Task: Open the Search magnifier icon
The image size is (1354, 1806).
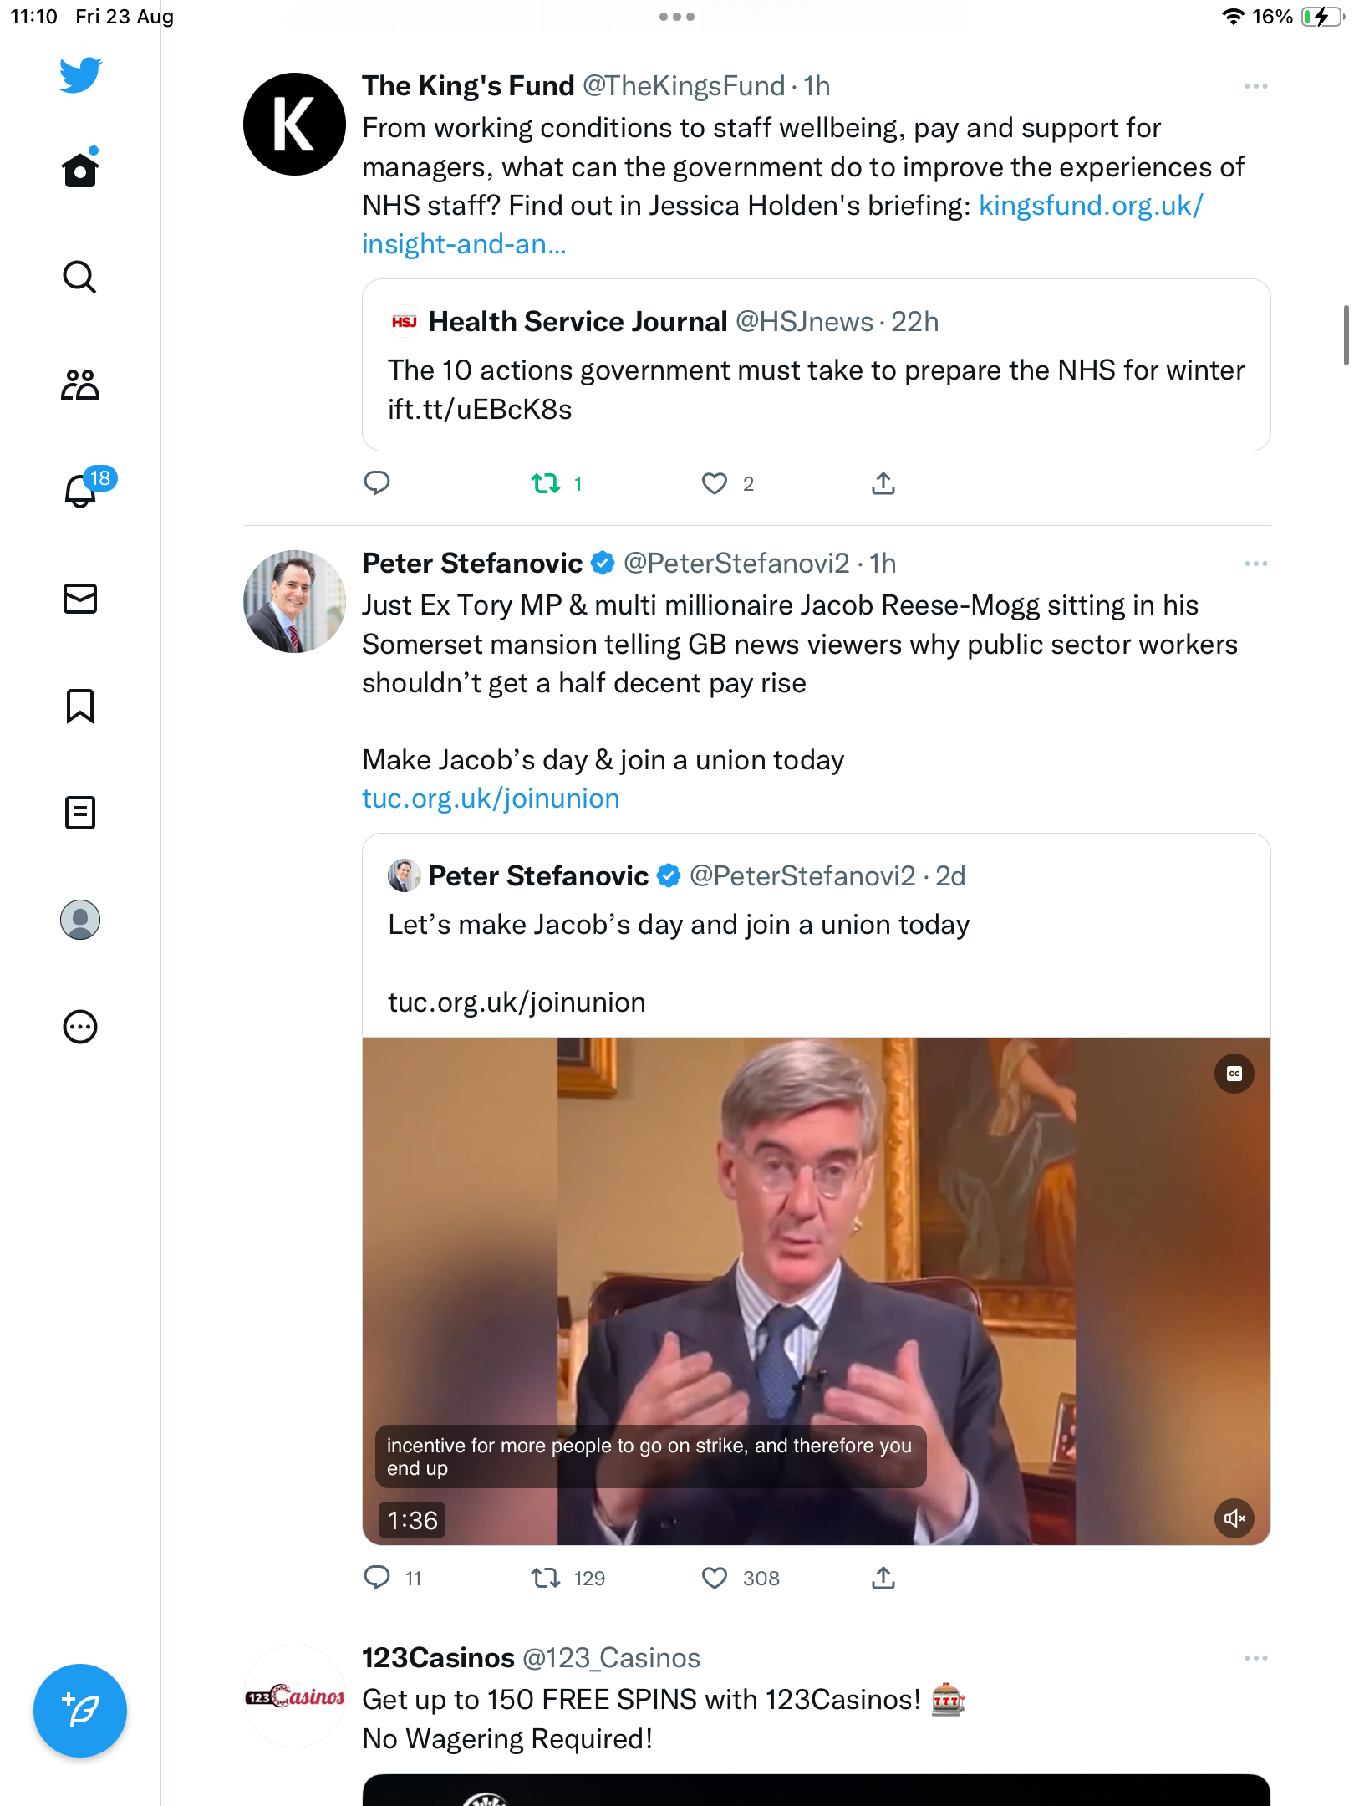Action: 80,277
